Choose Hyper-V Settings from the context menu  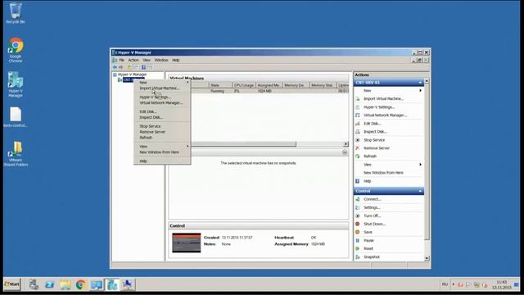[x=162, y=97]
